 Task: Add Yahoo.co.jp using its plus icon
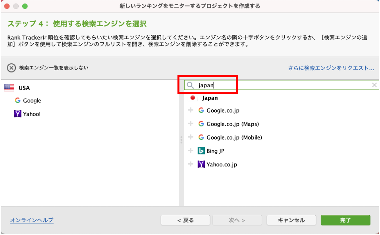click(191, 164)
